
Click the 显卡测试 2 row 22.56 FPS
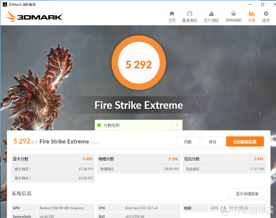point(53,178)
